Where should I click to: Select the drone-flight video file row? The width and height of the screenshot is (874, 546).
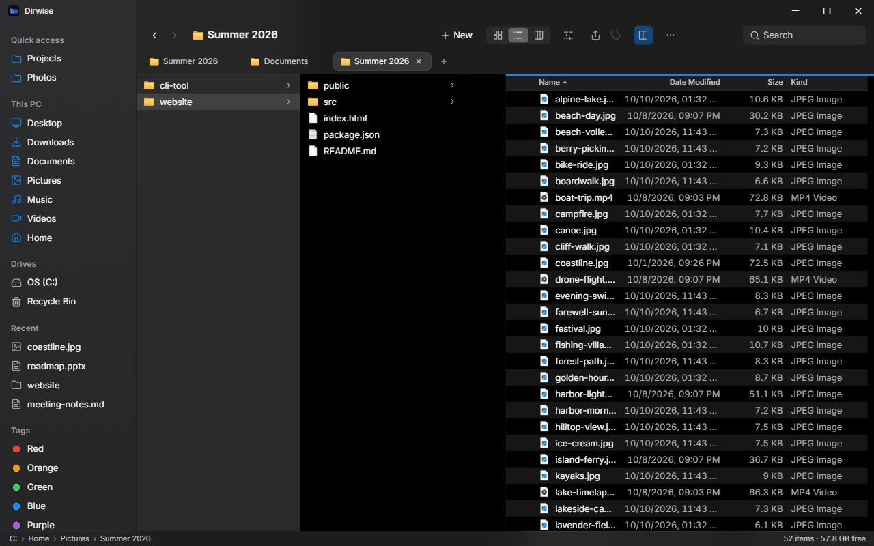click(x=686, y=279)
